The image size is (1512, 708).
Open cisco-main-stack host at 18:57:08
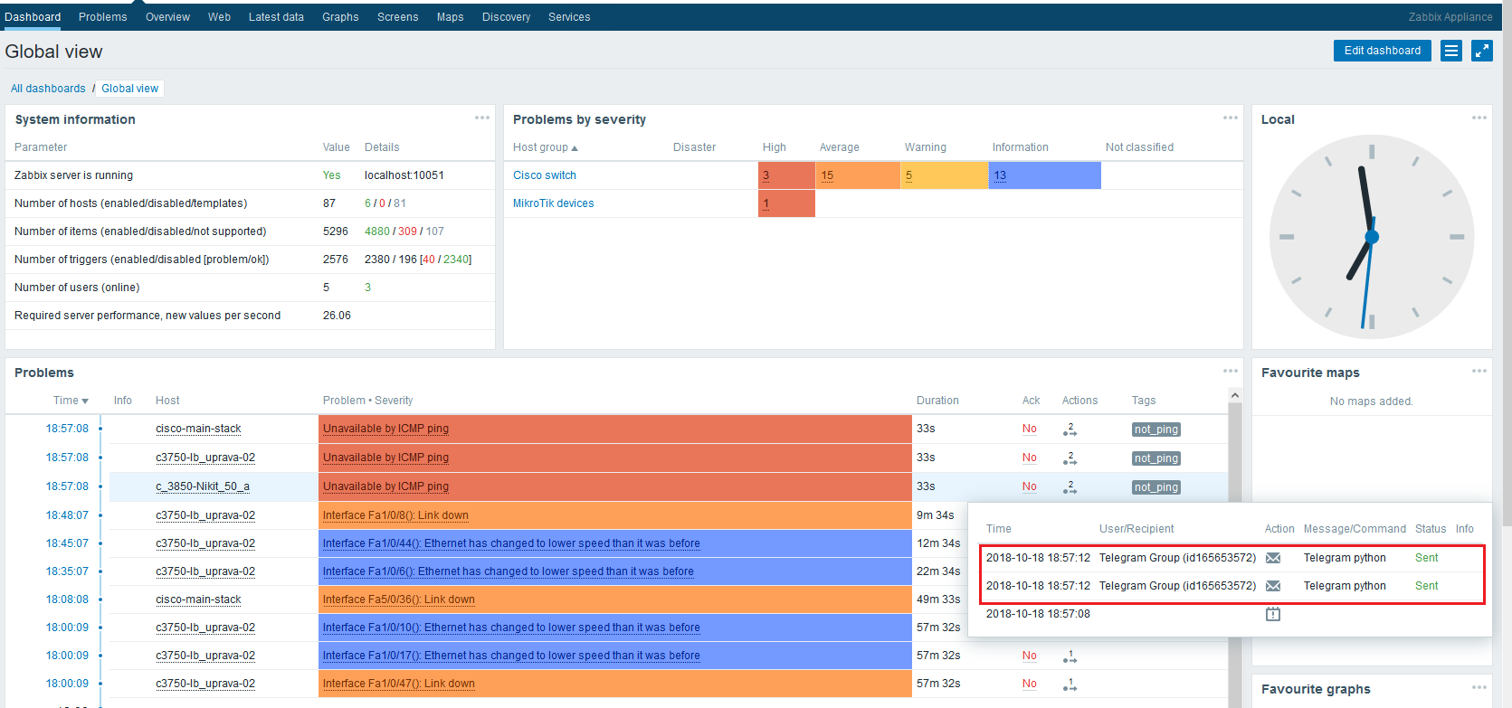click(198, 429)
